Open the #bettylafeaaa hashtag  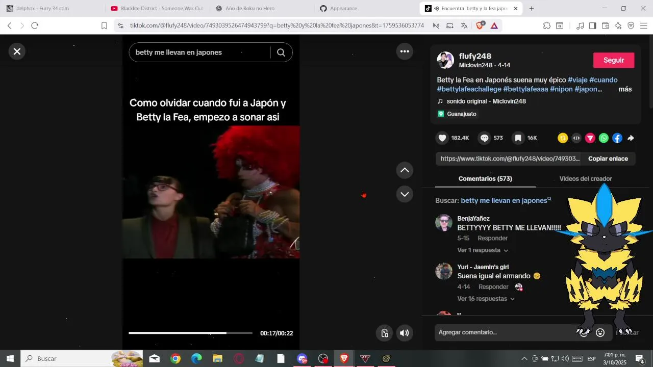click(x=525, y=89)
